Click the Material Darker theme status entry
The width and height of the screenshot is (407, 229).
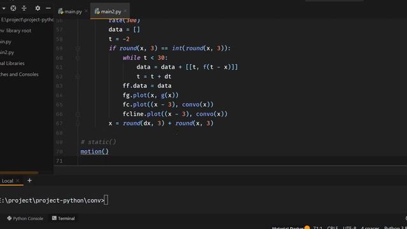(287, 228)
